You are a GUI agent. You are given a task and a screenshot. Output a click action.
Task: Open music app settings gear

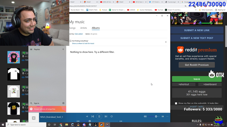[63, 103]
